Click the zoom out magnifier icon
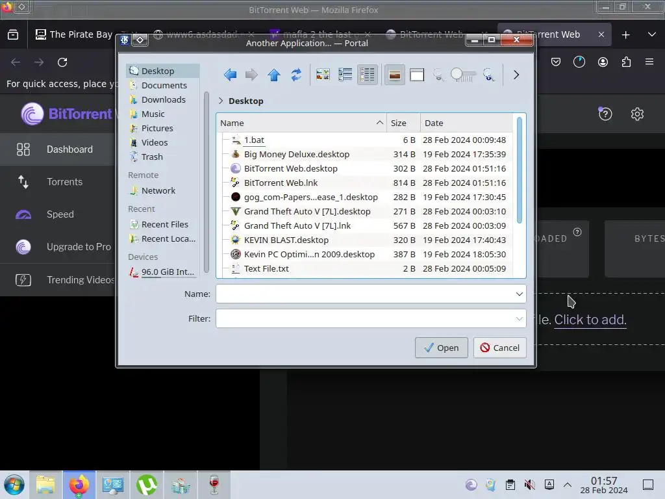Image resolution: width=665 pixels, height=499 pixels. 438,75
